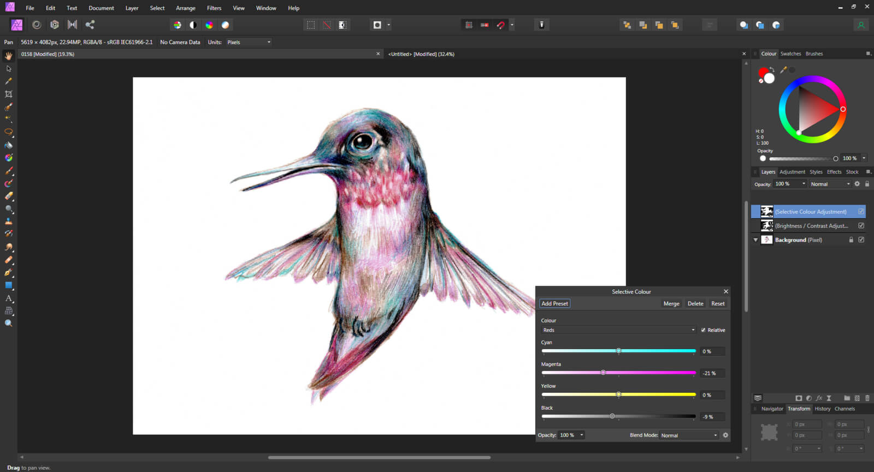The height and width of the screenshot is (472, 874).
Task: Apply Auto White Balance icon
Action: click(x=225, y=25)
